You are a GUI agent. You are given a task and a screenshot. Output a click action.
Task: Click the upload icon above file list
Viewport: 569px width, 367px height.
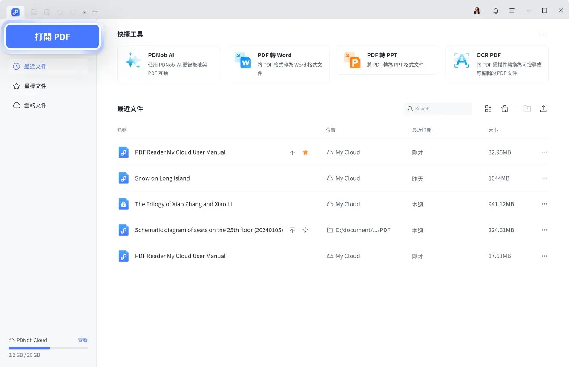click(x=543, y=109)
